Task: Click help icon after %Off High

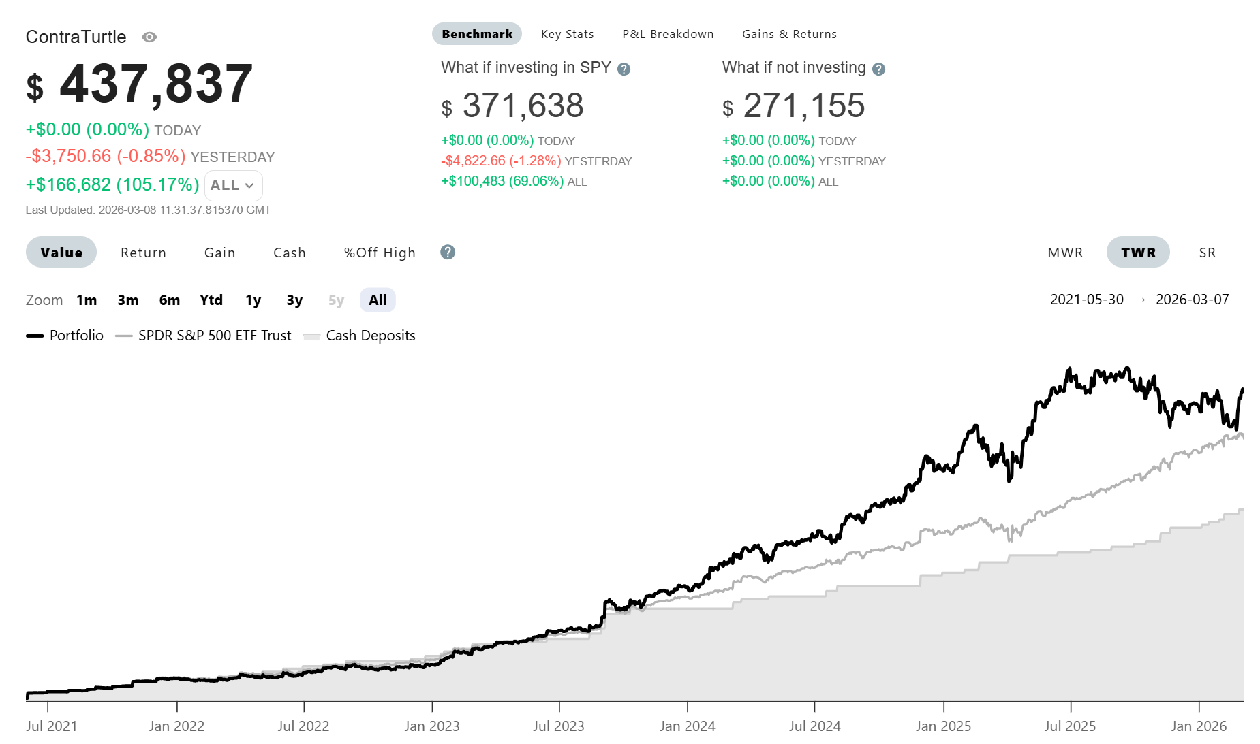Action: [x=448, y=253]
